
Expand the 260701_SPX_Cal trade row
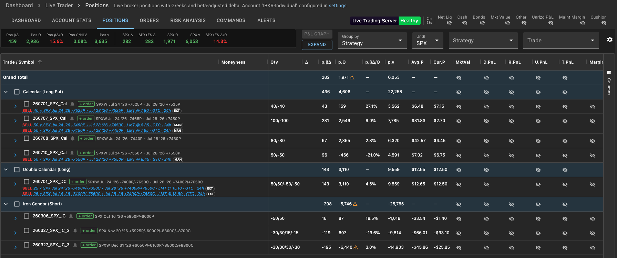click(16, 106)
